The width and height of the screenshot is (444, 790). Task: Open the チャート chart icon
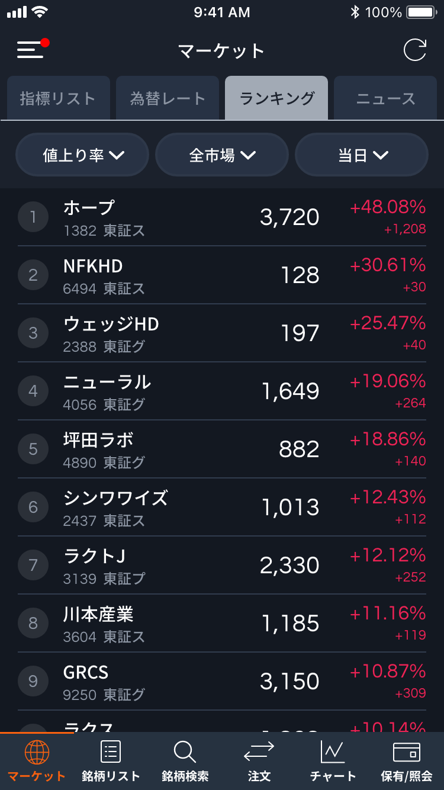click(333, 752)
